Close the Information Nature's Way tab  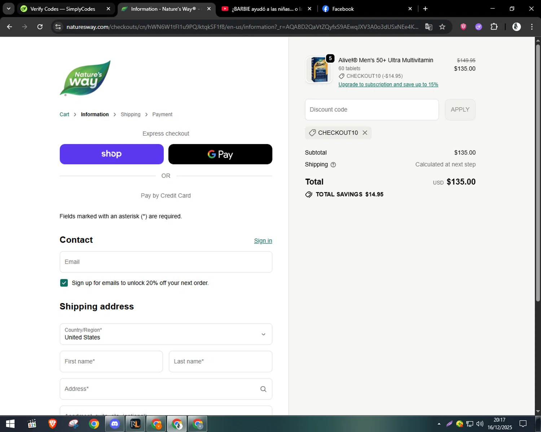point(209,9)
